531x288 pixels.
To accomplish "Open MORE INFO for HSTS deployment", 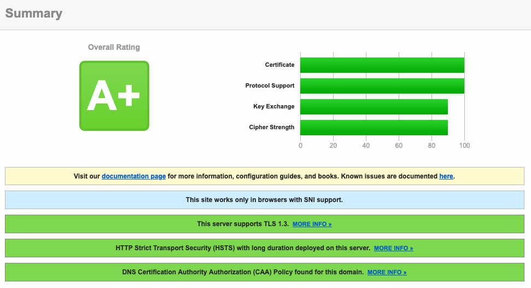I will pos(393,248).
